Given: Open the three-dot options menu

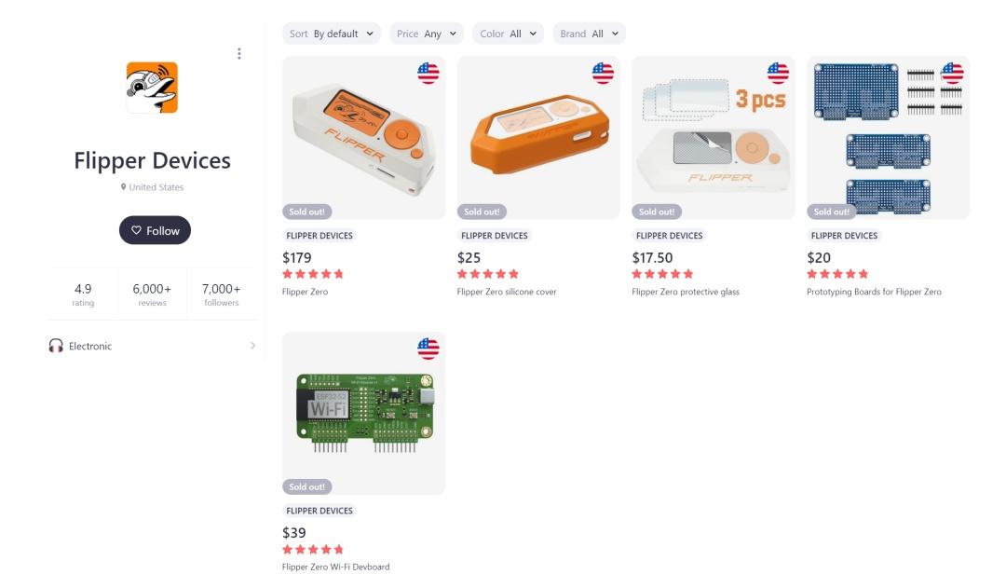Looking at the screenshot, I should tap(239, 54).
